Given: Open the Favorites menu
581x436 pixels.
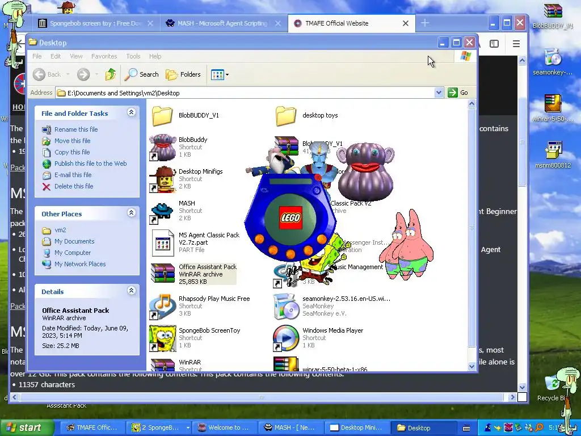Looking at the screenshot, I should tap(104, 56).
